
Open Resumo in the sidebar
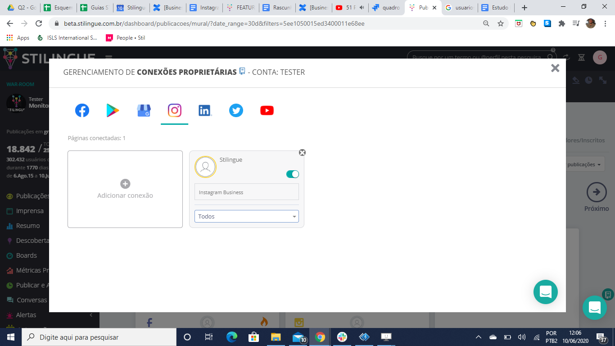pos(23,226)
